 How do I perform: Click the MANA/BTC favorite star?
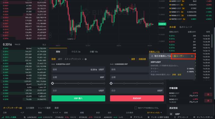tap(170, 15)
